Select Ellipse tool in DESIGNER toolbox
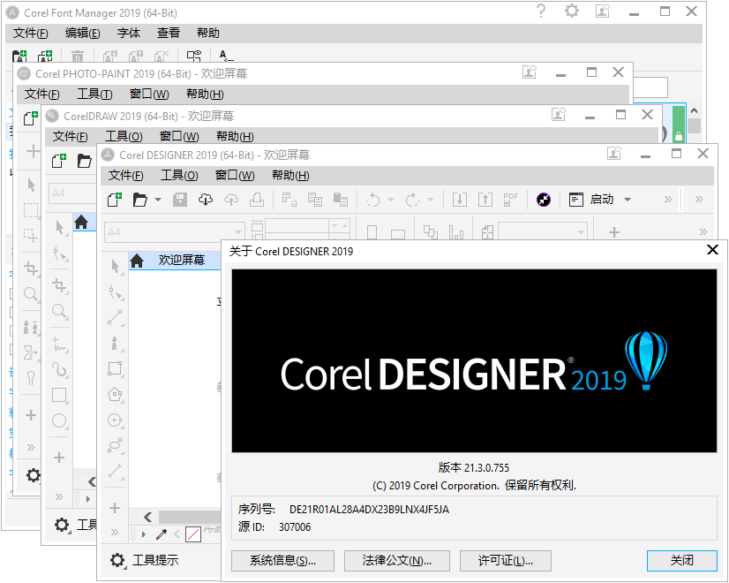Screen dimensions: 729x583 point(115,420)
